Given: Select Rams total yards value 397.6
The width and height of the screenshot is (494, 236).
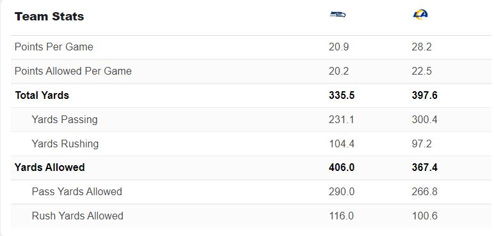Looking at the screenshot, I should pyautogui.click(x=424, y=96).
